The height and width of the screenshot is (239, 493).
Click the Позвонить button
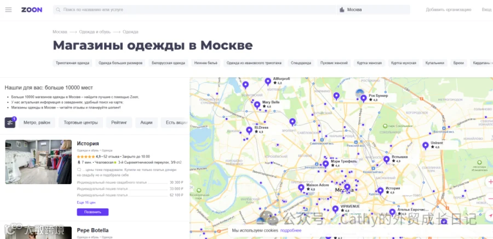pyautogui.click(x=93, y=212)
